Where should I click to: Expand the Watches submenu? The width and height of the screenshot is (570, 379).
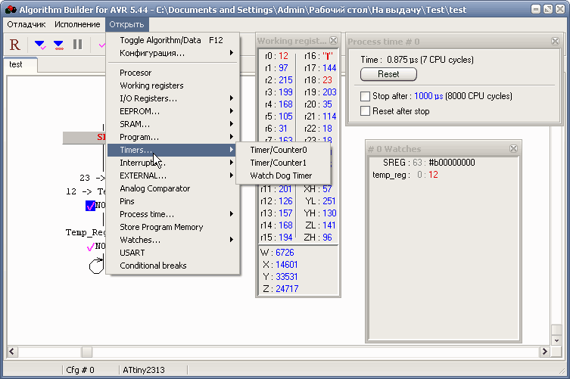(x=140, y=240)
